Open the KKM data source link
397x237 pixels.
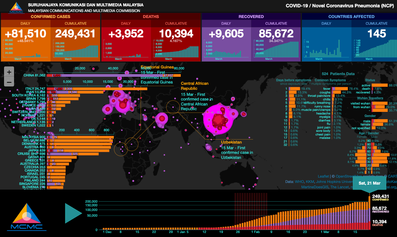click(x=310, y=182)
